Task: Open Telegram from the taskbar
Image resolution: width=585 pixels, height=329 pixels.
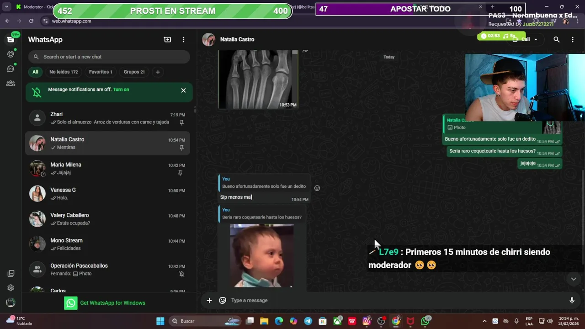Action: click(x=308, y=321)
